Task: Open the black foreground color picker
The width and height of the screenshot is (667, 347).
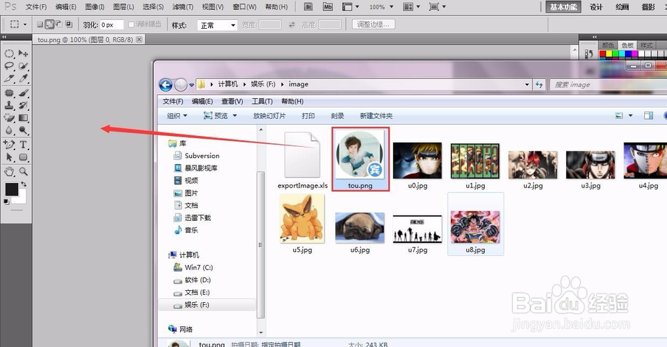Action: 11,189
